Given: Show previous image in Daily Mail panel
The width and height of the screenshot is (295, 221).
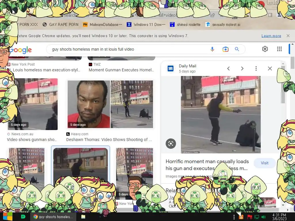Looking at the screenshot, I should (x=228, y=68).
